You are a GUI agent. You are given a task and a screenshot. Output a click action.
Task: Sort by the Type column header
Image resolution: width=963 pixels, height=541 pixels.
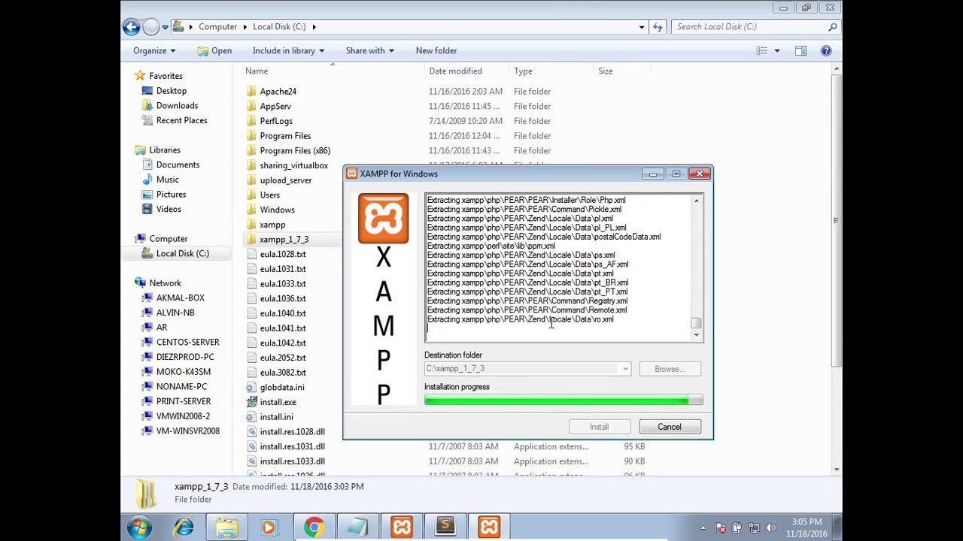coord(523,71)
